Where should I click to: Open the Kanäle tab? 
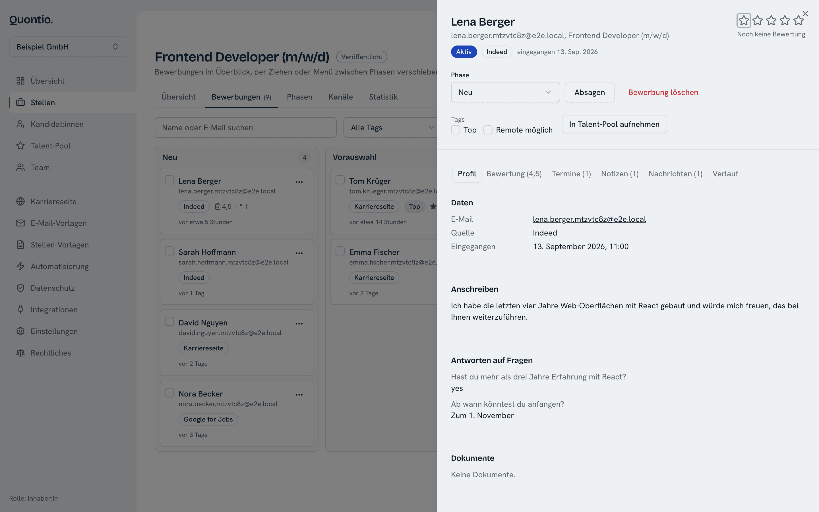coord(340,97)
